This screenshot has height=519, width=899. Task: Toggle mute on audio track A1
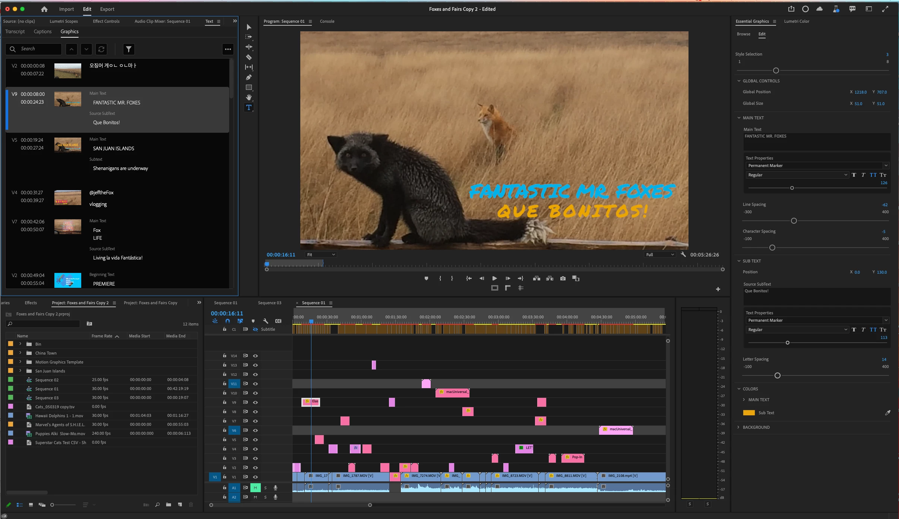coord(255,487)
